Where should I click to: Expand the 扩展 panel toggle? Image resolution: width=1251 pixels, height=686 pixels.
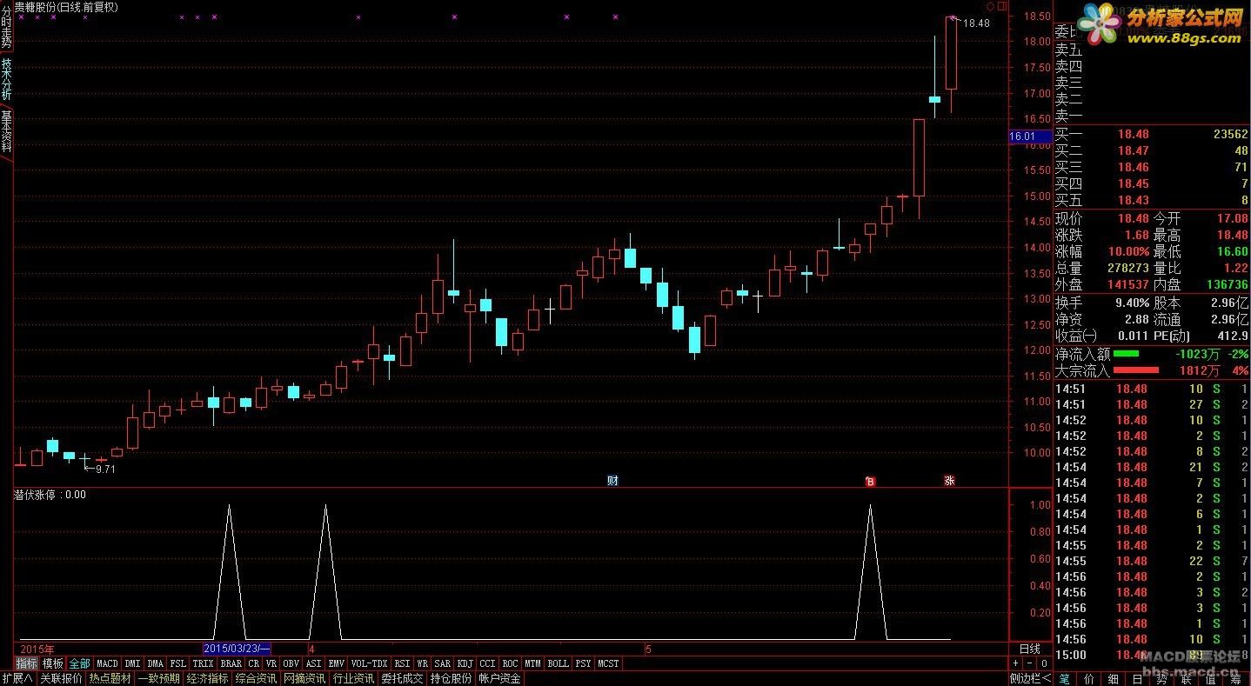tap(17, 678)
